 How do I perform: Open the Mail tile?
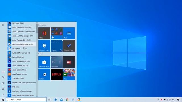tap(69, 33)
